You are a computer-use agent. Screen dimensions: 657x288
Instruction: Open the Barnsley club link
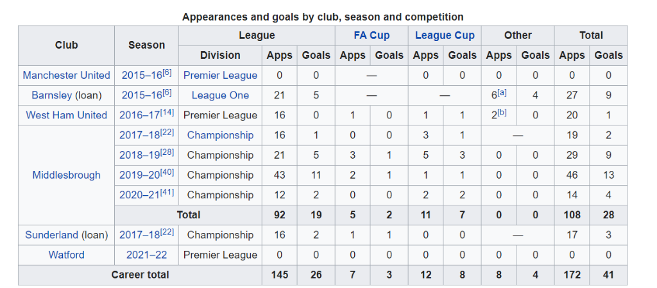51,95
